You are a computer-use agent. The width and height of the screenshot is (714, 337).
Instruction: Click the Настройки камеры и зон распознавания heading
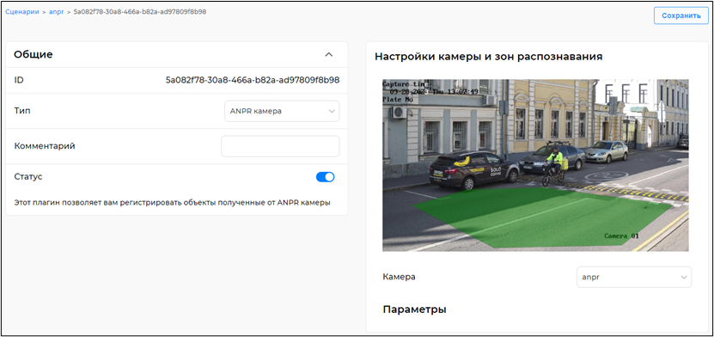[x=489, y=57]
